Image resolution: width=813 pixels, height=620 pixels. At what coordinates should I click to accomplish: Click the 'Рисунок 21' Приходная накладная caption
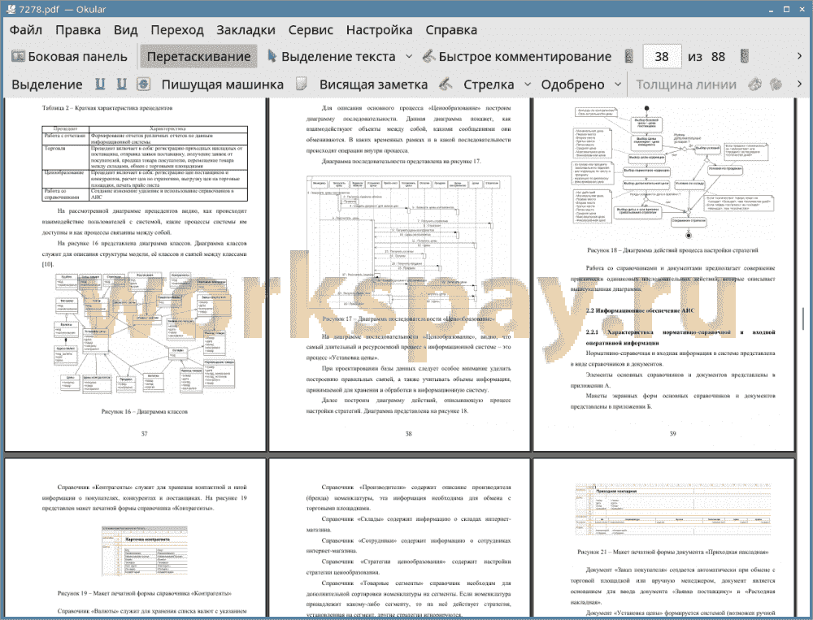click(672, 552)
